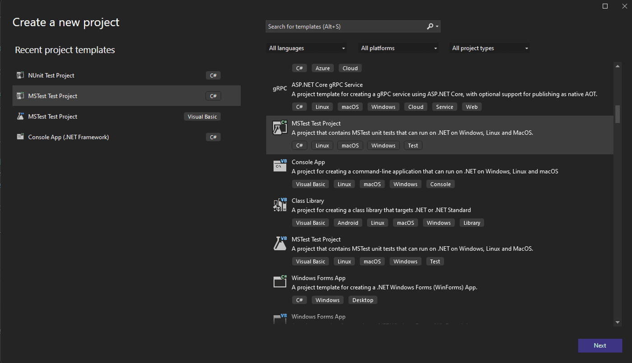Click the search magnifier icon in template search box

(x=430, y=27)
